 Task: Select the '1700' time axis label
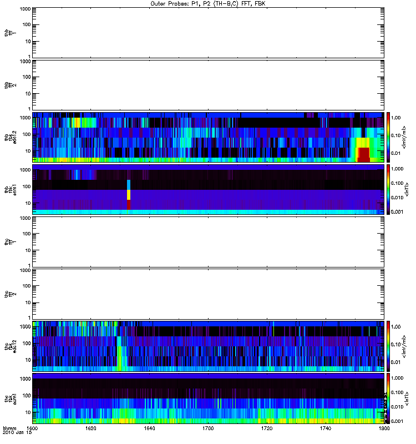[208, 428]
